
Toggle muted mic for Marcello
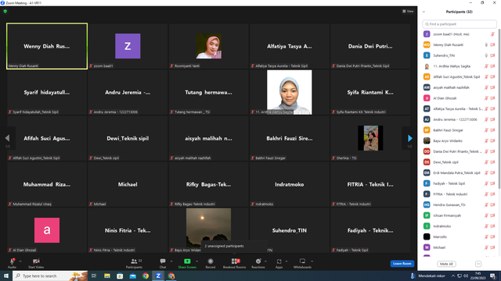(x=486, y=237)
